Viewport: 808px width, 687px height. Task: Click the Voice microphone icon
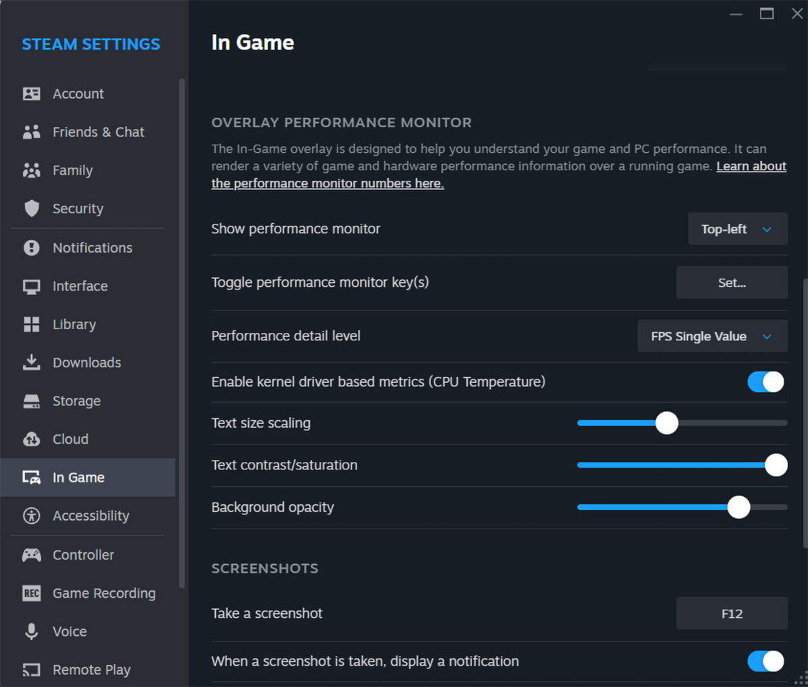[32, 632]
